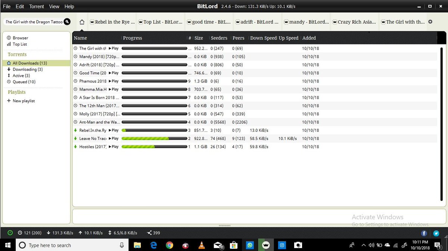Click queued clock icon for Mandy (2018)
Screen dimensions: 448x251
76,57
